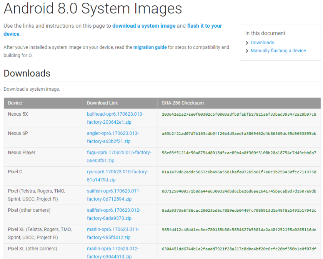The width and height of the screenshot is (323, 259).
Task: Click the SHA-256 Checksum column header
Action: (x=239, y=103)
